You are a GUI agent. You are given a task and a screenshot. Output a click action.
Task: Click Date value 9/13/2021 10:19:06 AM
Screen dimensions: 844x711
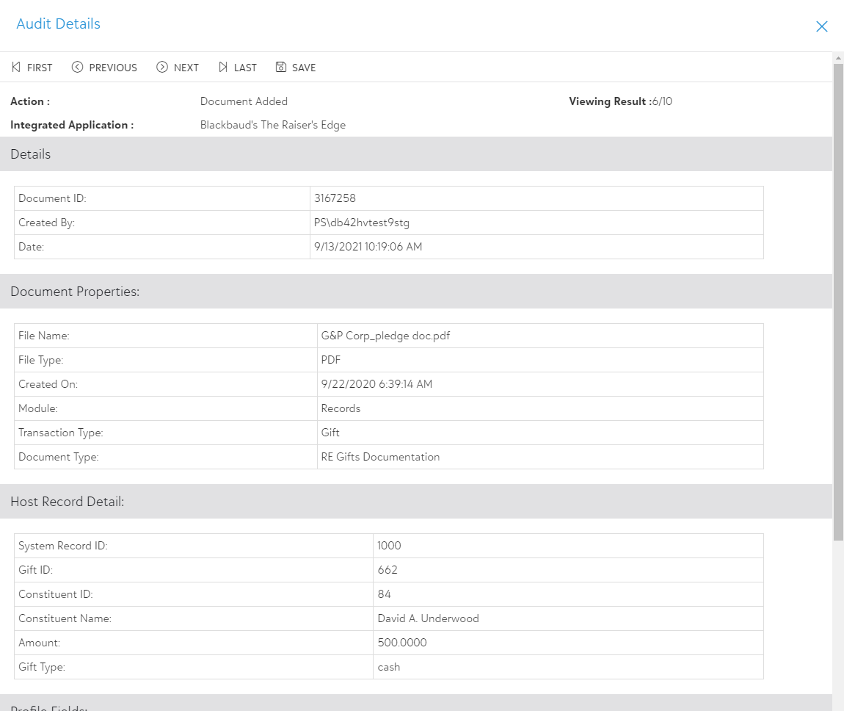click(368, 247)
